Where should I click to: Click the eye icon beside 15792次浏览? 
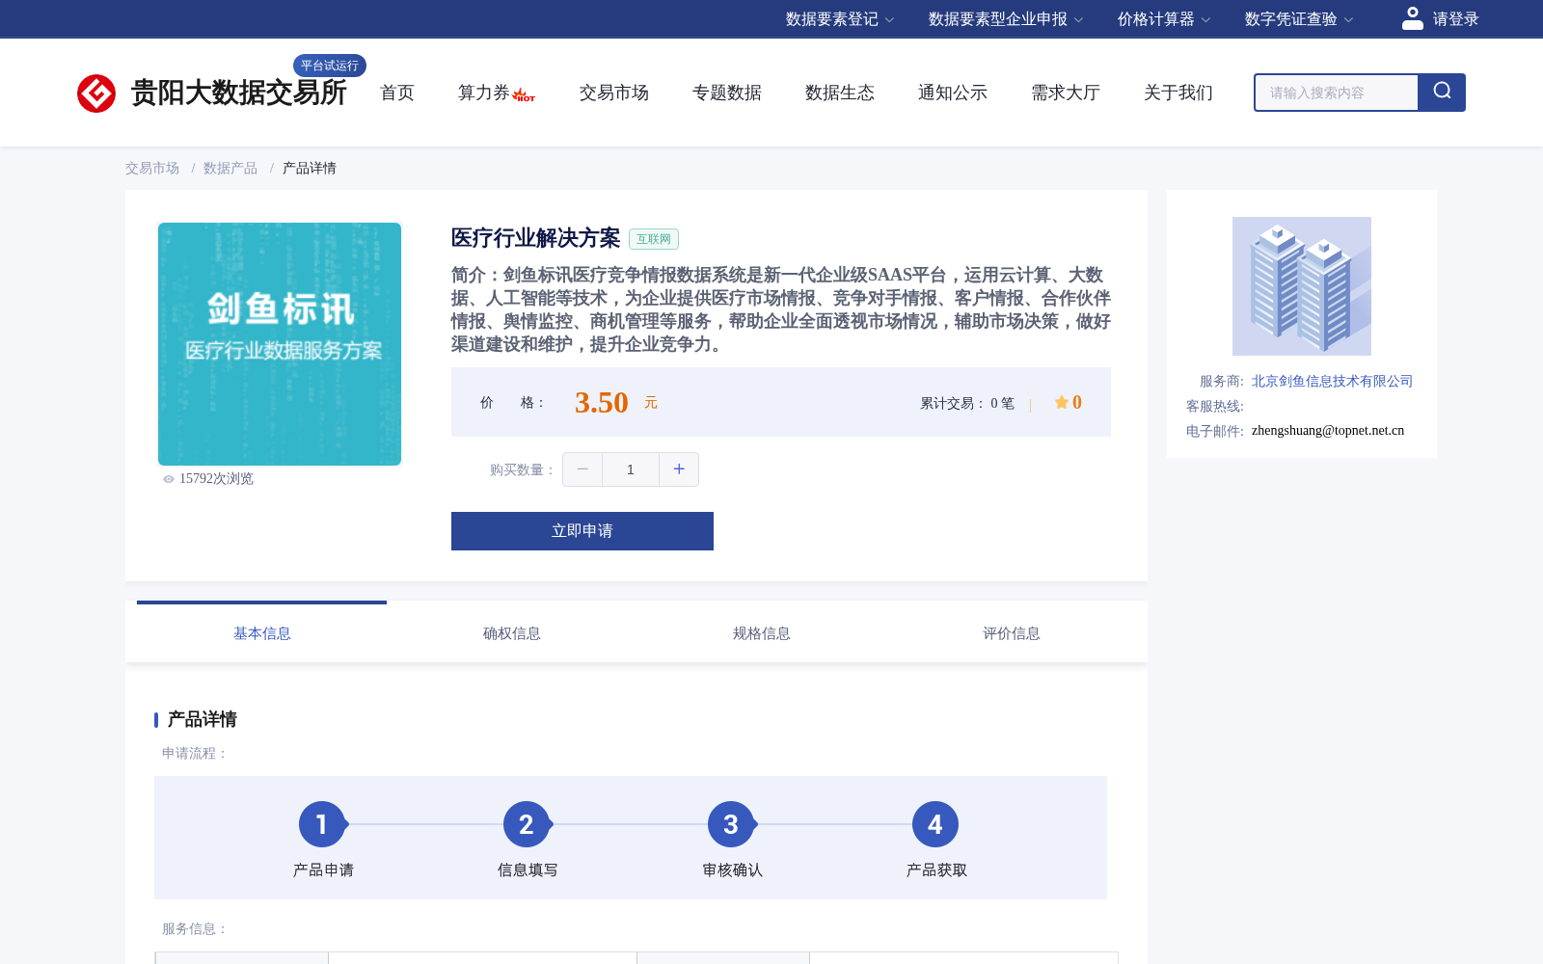tap(169, 479)
